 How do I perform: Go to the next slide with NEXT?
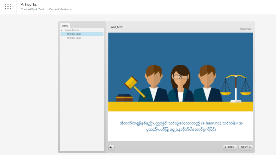point(245,147)
